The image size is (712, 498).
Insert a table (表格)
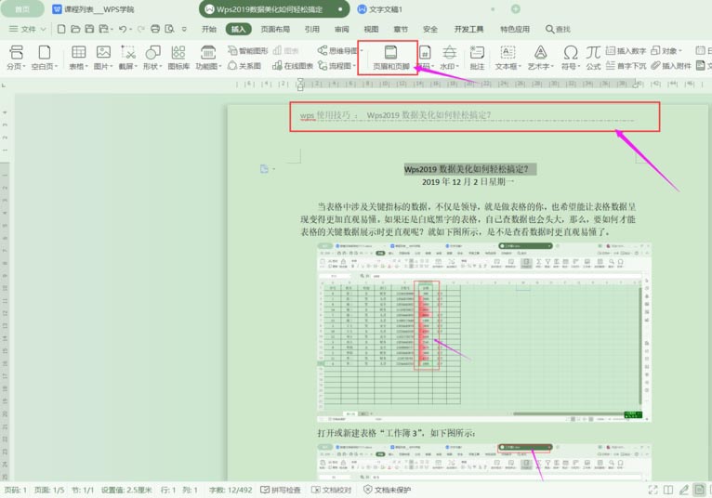79,58
